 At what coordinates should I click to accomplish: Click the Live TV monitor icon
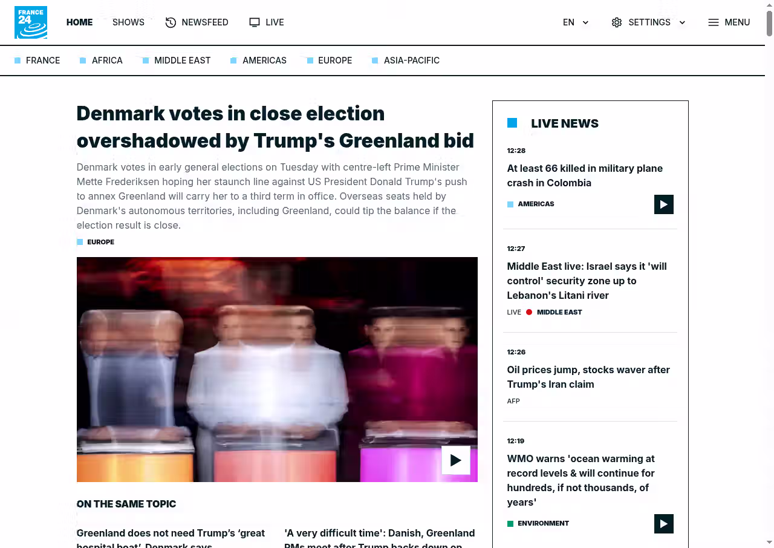pos(255,22)
